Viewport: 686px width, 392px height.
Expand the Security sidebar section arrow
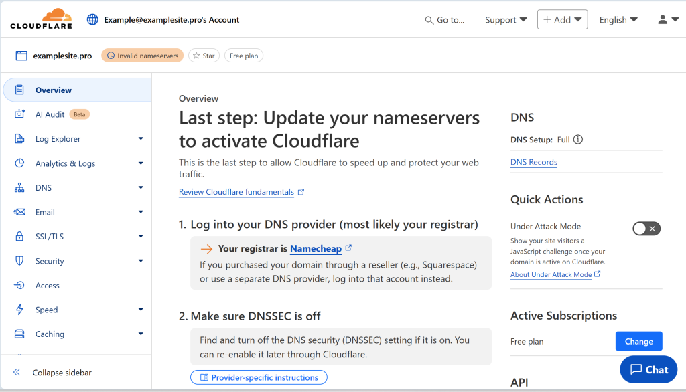pyautogui.click(x=141, y=261)
